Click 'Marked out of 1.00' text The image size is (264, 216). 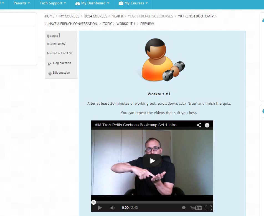[60, 53]
